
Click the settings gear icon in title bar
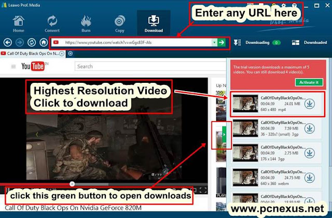[x=284, y=5]
